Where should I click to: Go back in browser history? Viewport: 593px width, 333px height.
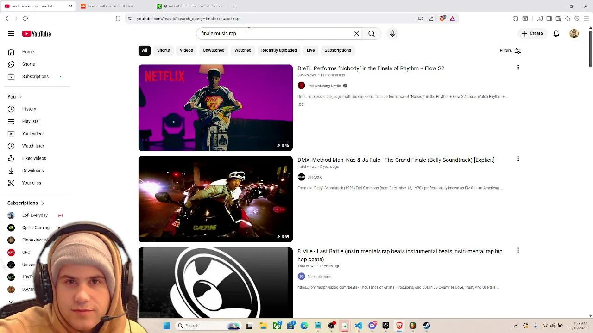point(6,18)
